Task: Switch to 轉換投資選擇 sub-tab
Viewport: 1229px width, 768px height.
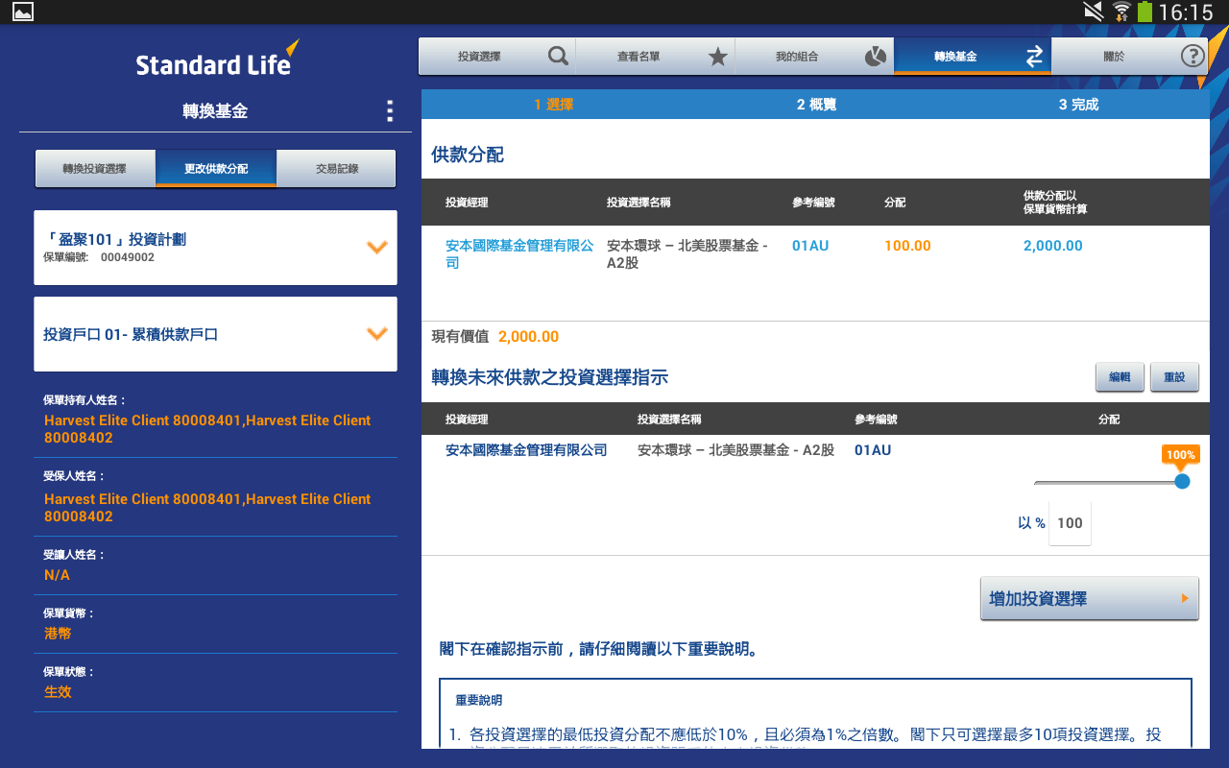Action: point(95,169)
